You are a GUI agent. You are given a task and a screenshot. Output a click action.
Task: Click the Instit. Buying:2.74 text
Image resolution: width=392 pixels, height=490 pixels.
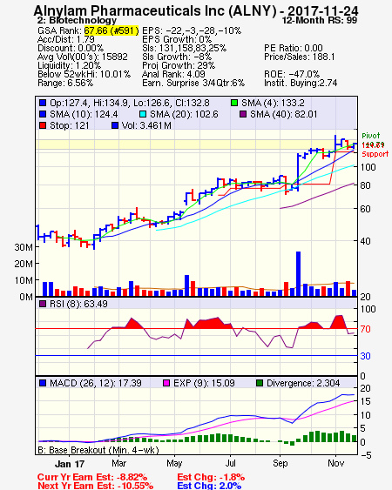click(x=301, y=84)
